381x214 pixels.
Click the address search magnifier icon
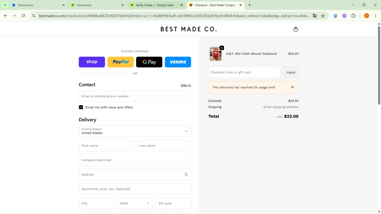[186, 174]
